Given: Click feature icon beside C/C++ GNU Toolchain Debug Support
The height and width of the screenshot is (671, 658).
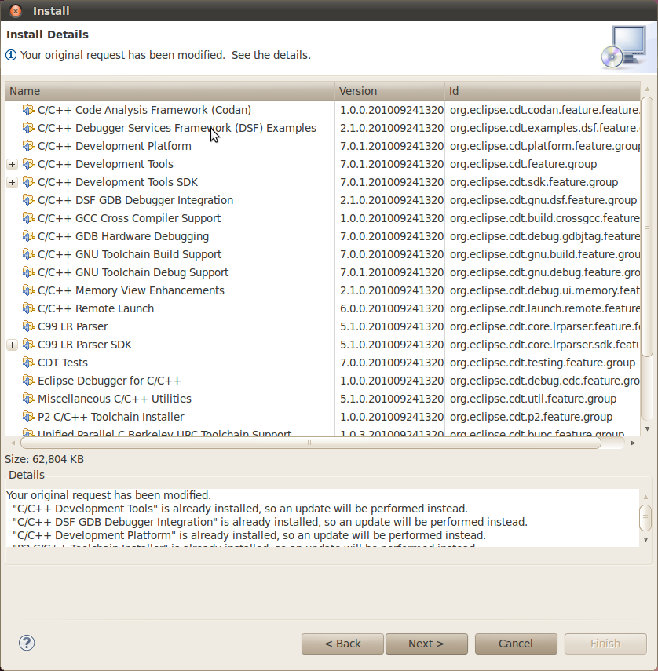Looking at the screenshot, I should pyautogui.click(x=28, y=272).
